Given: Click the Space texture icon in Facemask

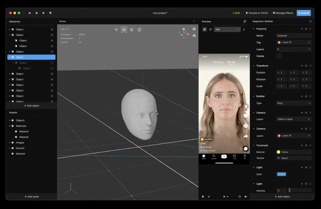Looking at the screenshot, I should point(278,158).
